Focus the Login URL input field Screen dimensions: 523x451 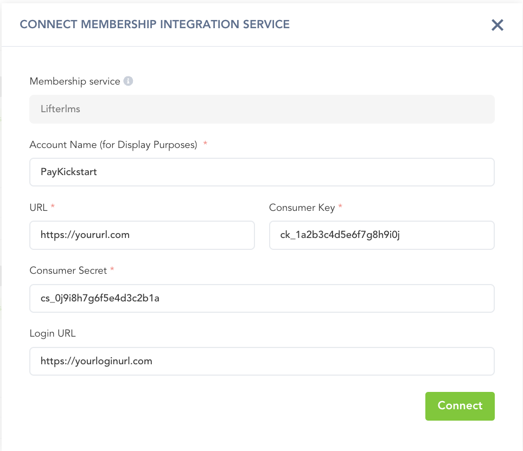[x=261, y=361]
